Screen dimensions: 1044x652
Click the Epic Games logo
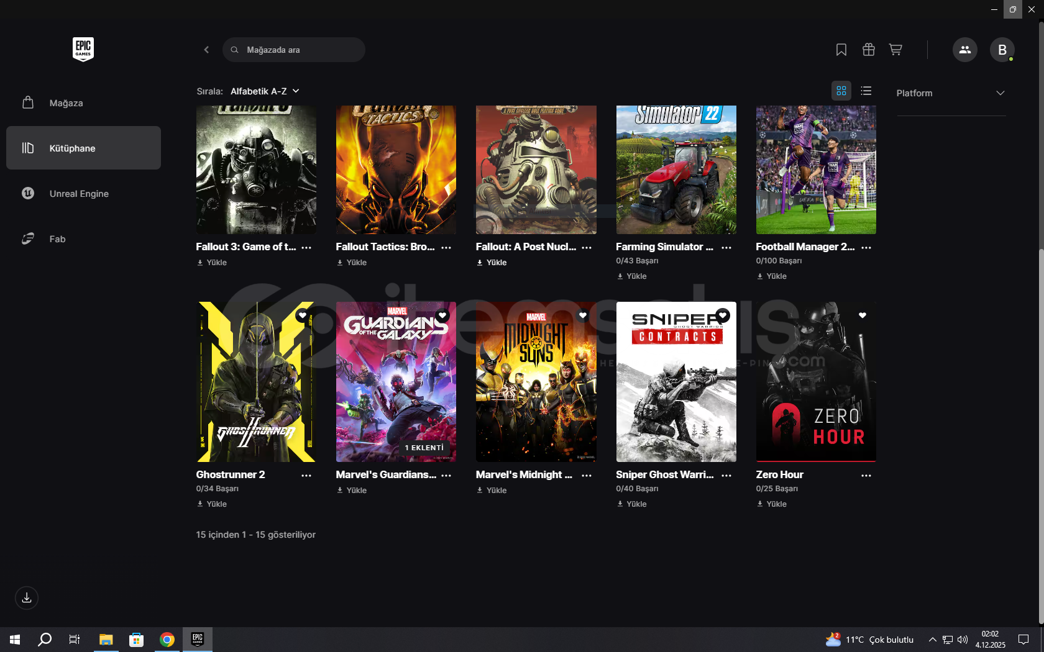(83, 48)
